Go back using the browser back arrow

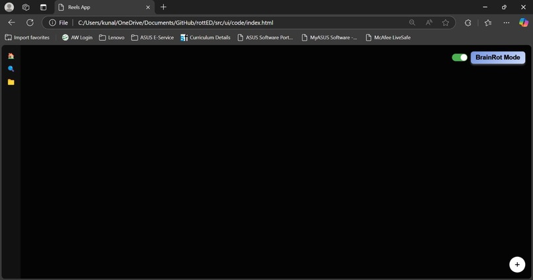point(11,23)
